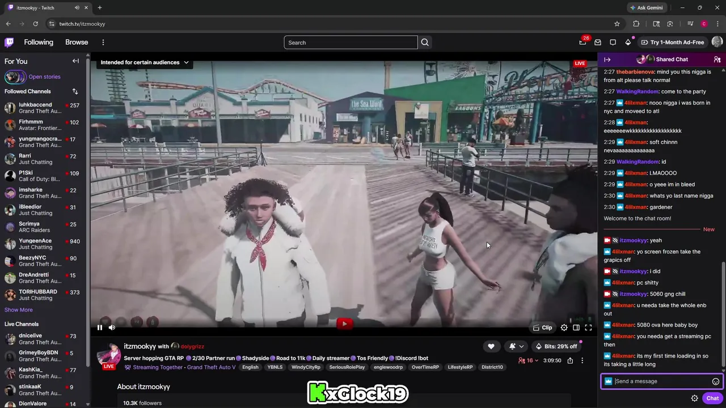Open chat settings gear icon
Screen dimensions: 726x408
(x=694, y=398)
